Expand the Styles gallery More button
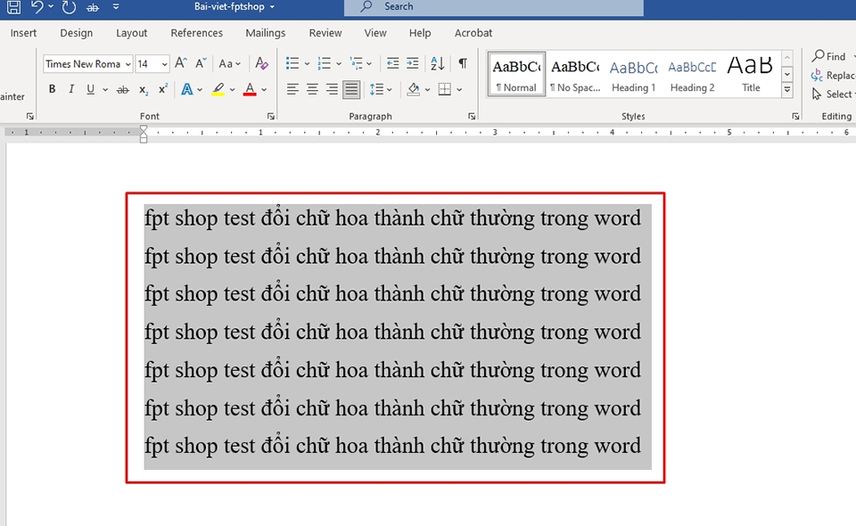This screenshot has height=526, width=856. tap(787, 90)
